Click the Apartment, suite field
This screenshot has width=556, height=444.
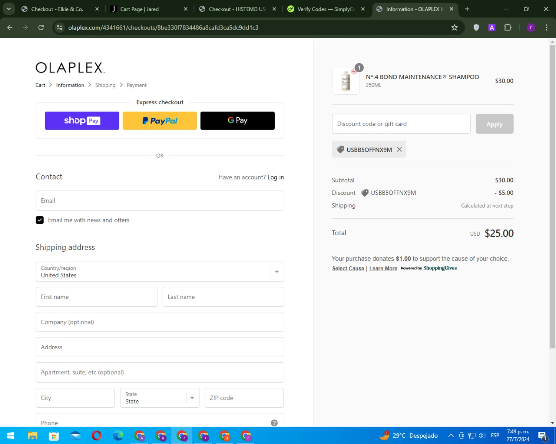tap(160, 372)
